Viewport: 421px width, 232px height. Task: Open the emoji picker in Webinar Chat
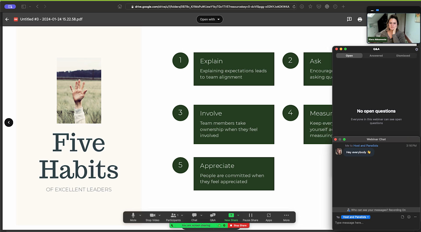(409, 217)
